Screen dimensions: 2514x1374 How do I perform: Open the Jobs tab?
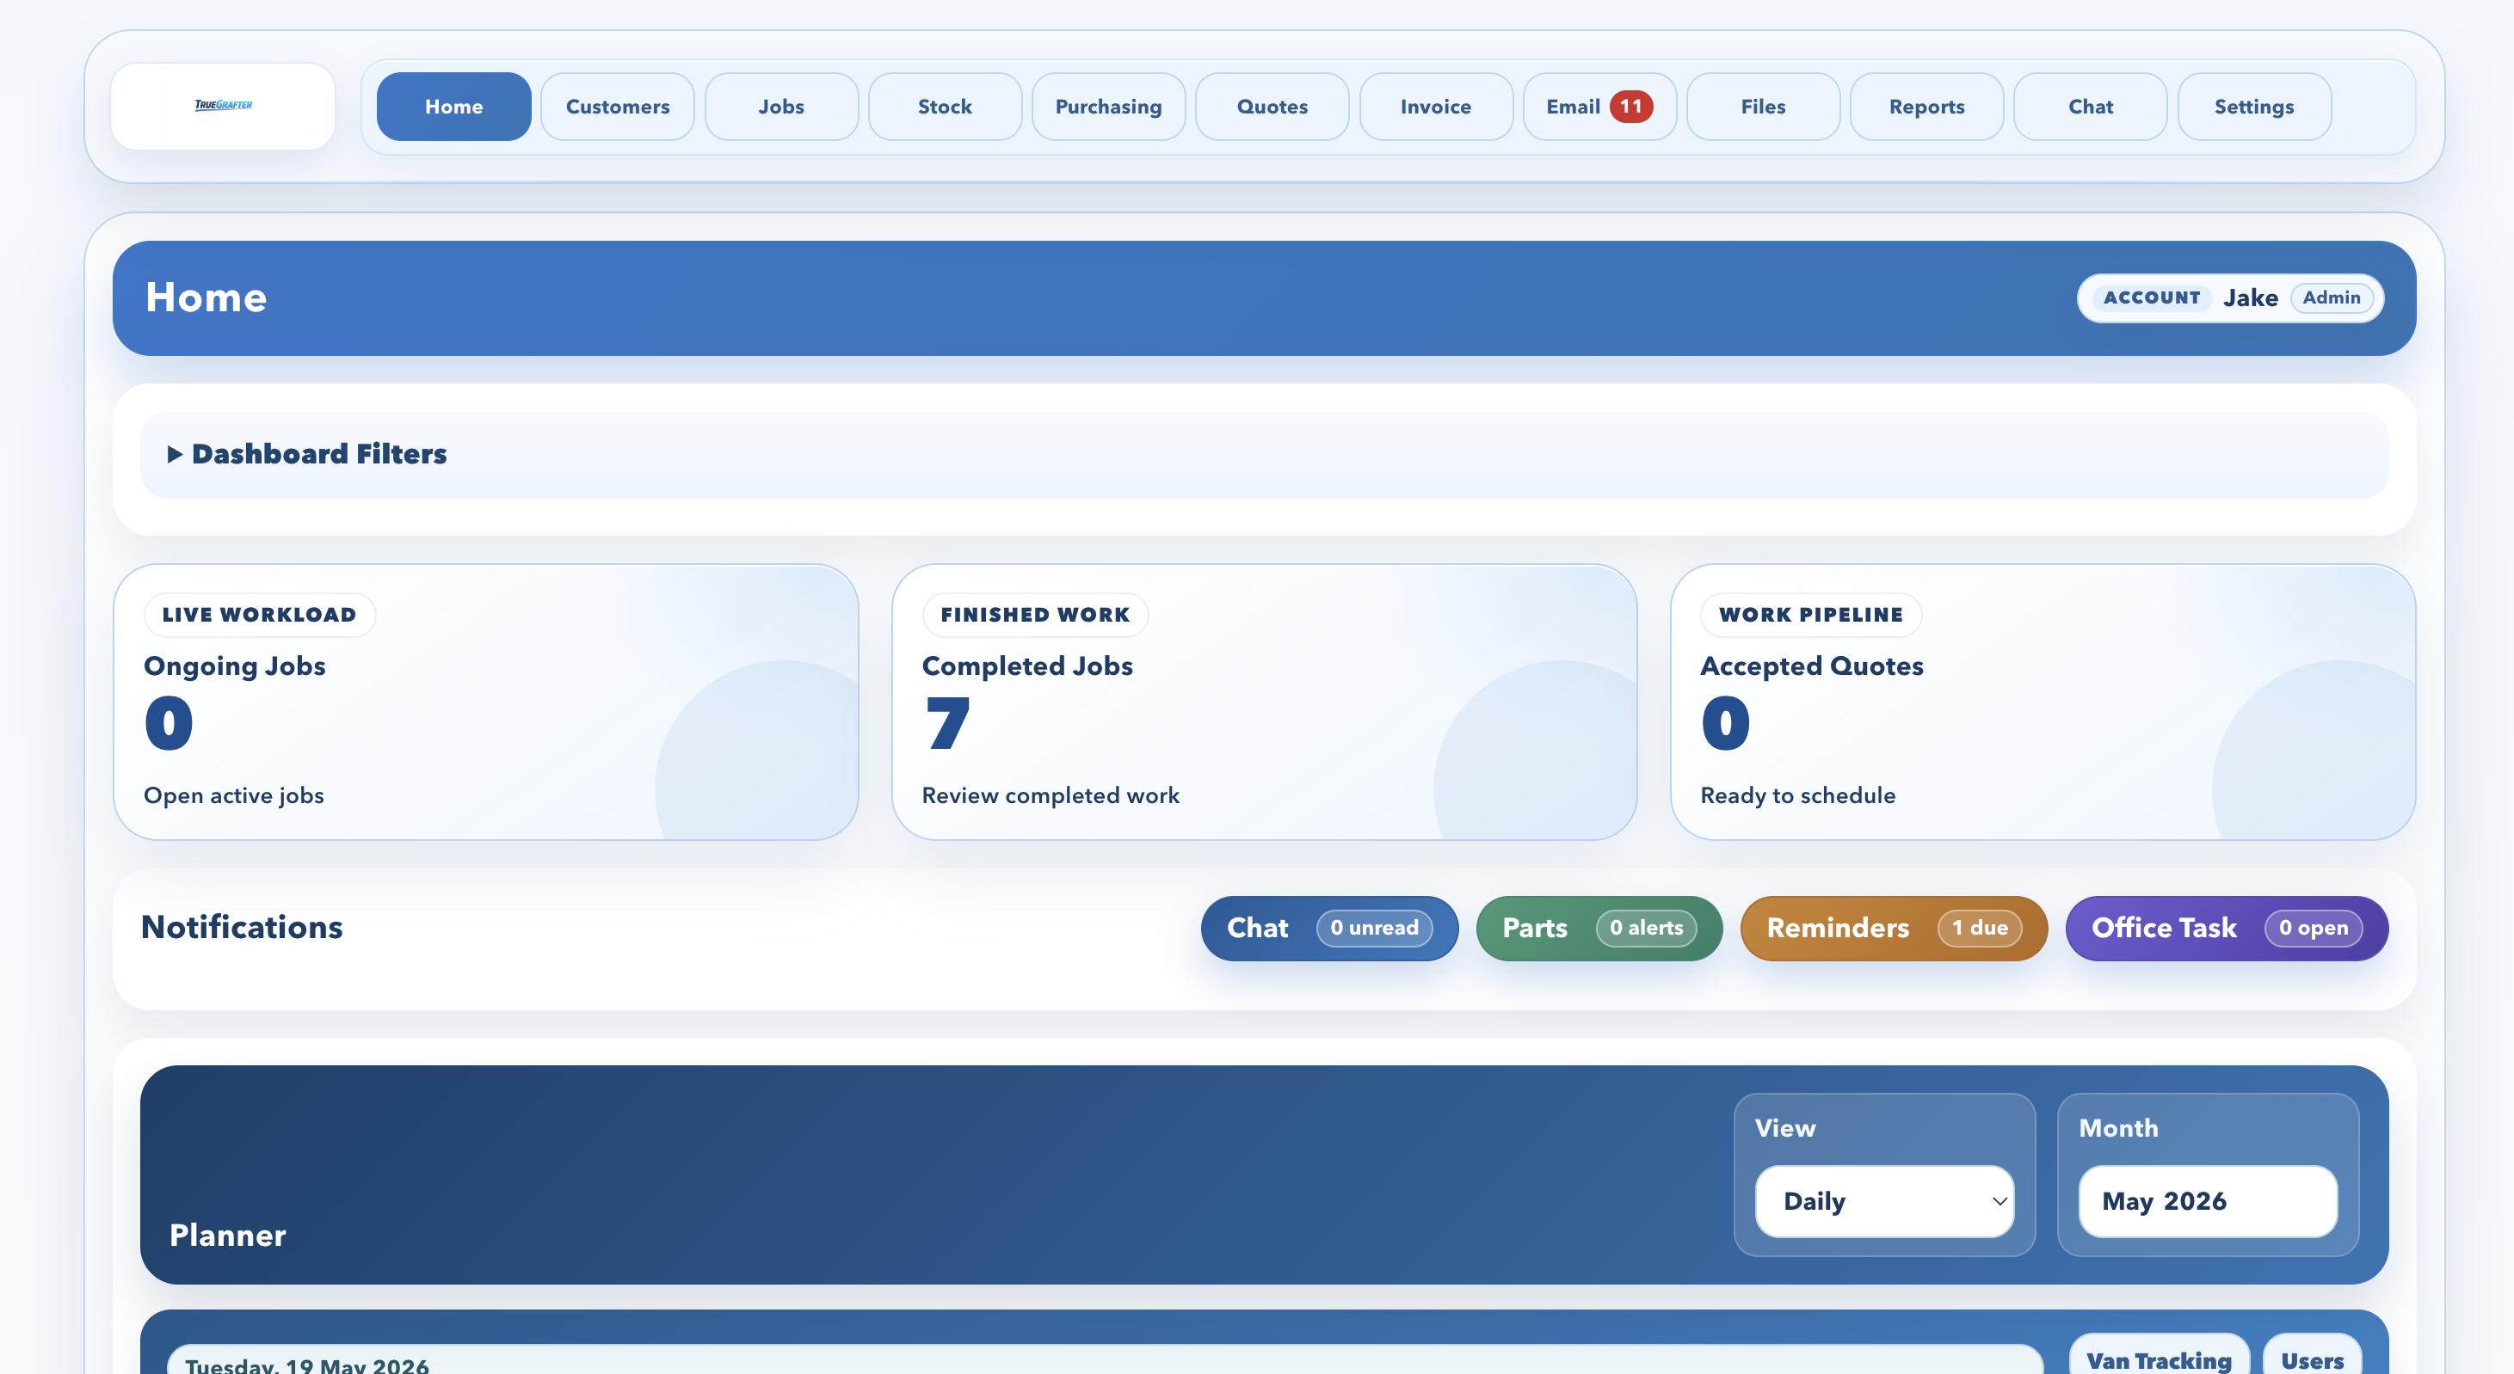click(782, 107)
